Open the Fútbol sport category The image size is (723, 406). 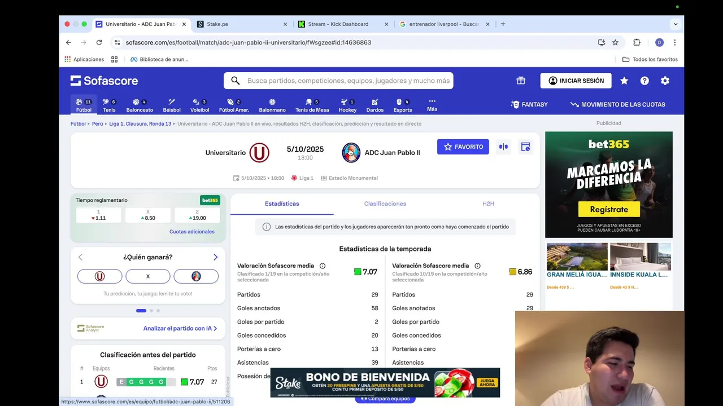[84, 105]
